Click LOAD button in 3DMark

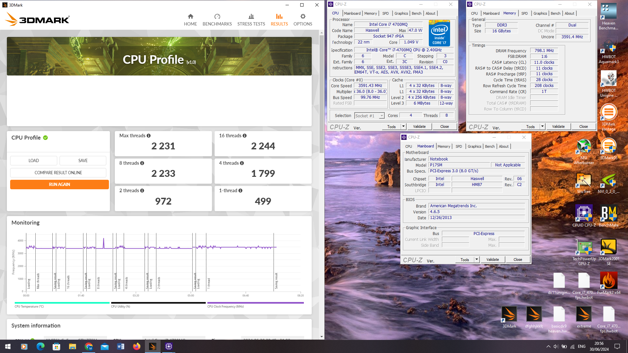(34, 160)
